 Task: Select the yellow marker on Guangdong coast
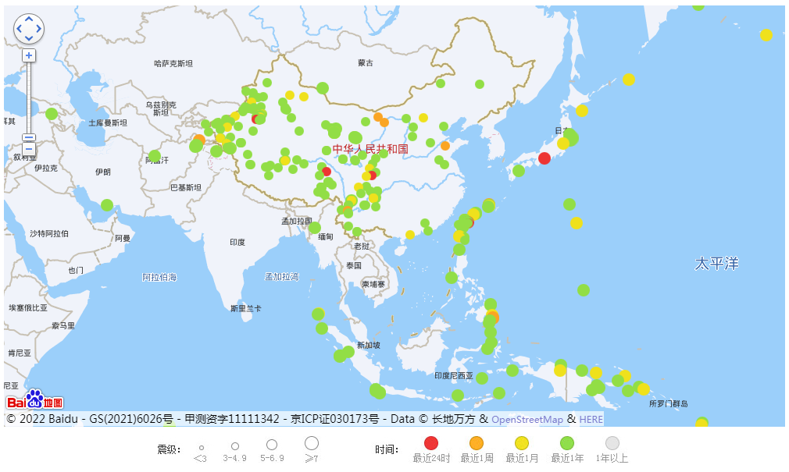click(410, 235)
